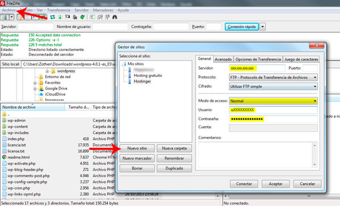
Task: Switch to Opciones de Transferencia tab
Action: (258, 59)
